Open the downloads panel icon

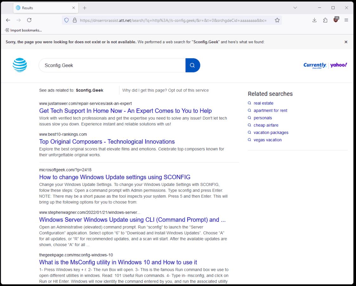pyautogui.click(x=314, y=20)
